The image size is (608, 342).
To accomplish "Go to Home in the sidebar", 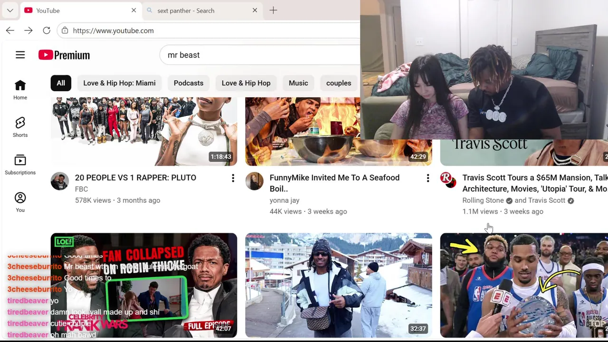I will pos(20,90).
